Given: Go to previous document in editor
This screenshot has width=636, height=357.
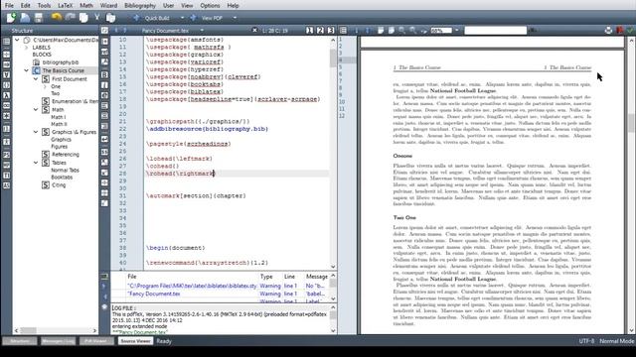Looking at the screenshot, I should [x=116, y=31].
